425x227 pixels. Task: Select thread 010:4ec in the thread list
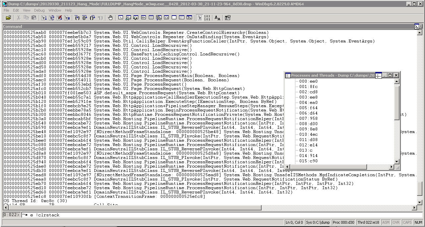tap(308, 134)
